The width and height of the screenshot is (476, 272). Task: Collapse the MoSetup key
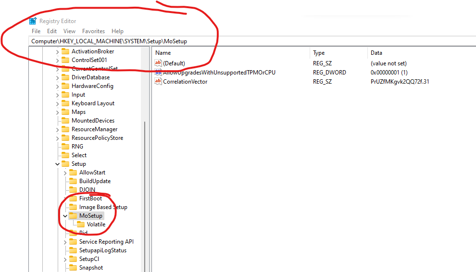65,216
